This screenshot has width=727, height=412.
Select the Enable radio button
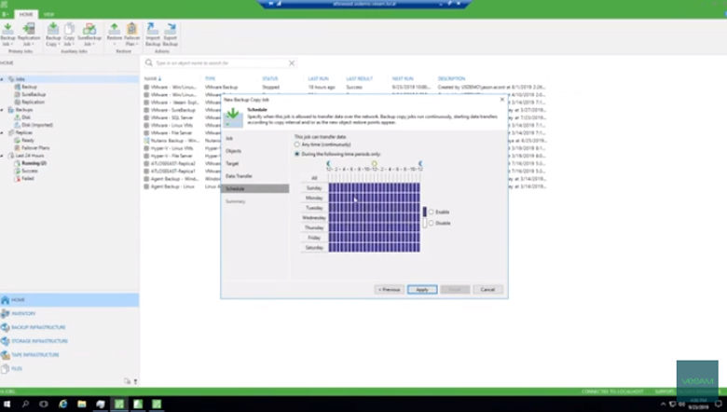tap(431, 212)
